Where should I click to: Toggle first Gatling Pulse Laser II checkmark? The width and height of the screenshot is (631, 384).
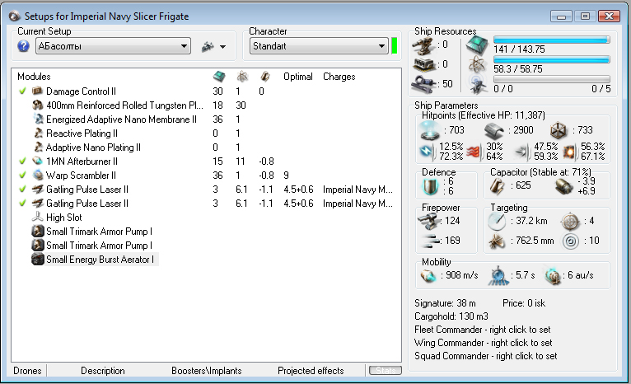tap(22, 190)
